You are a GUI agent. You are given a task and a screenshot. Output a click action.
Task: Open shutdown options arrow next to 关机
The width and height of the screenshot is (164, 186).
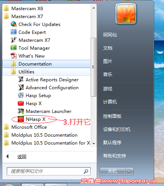(x=129, y=171)
